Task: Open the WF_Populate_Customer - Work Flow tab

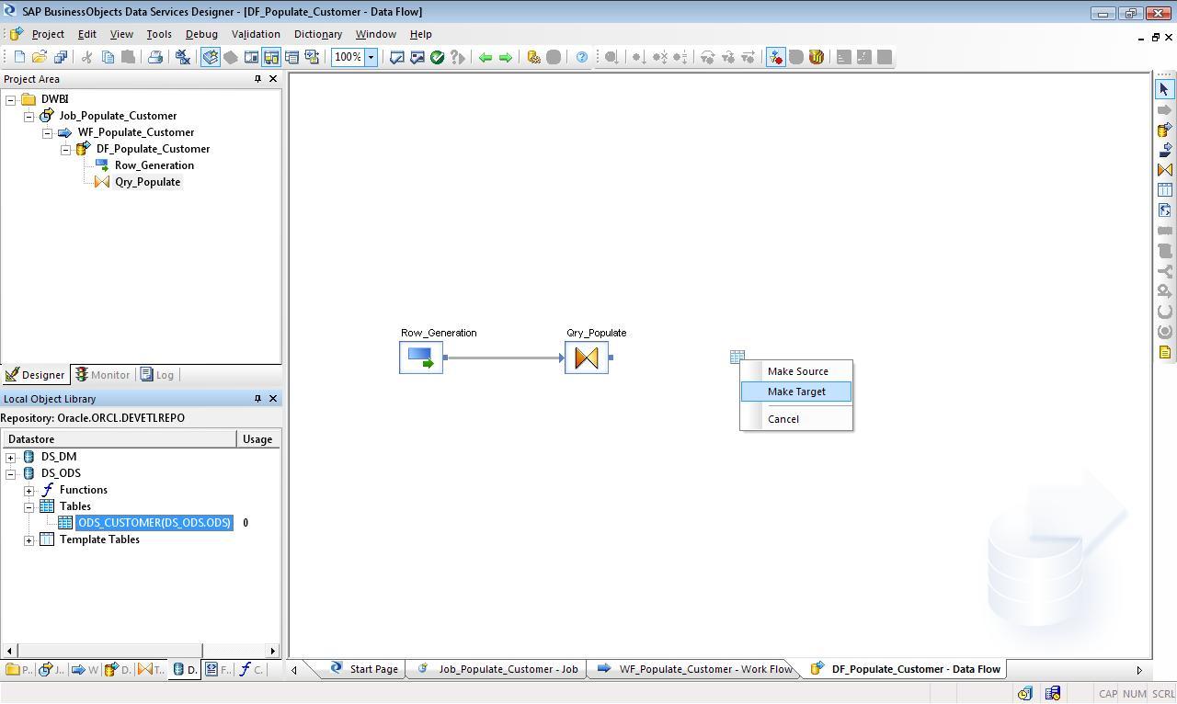Action: (x=695, y=669)
